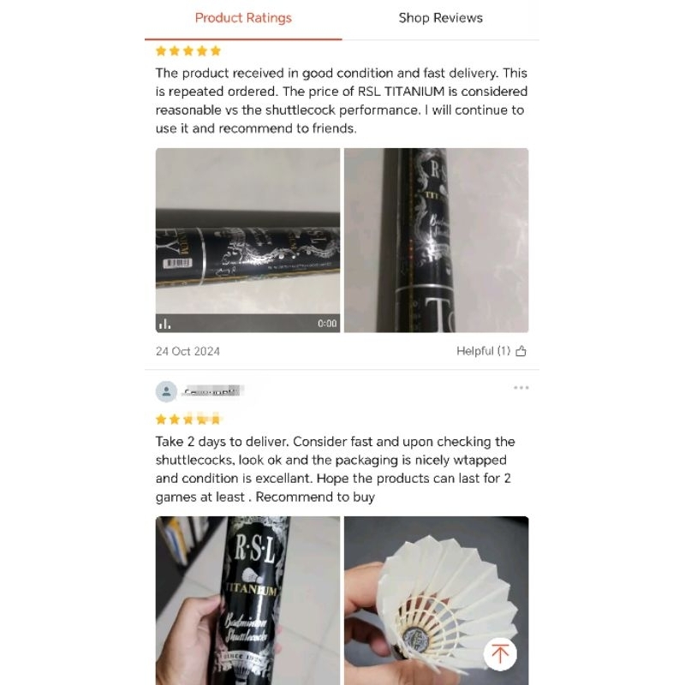Tap the thumbs-up icon on first review
The width and height of the screenshot is (685, 685).
pyautogui.click(x=521, y=351)
